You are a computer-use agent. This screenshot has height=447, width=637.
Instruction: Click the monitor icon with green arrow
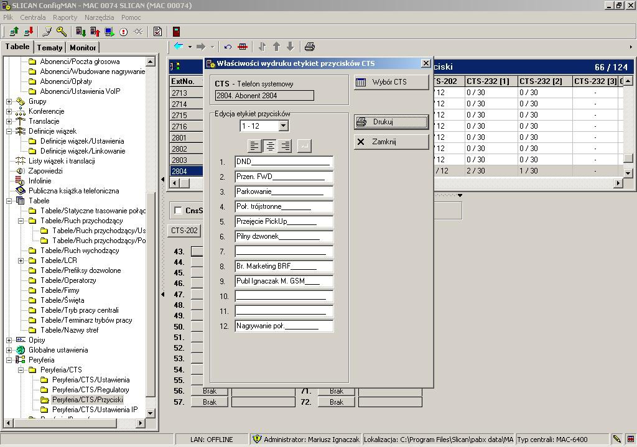(x=109, y=31)
